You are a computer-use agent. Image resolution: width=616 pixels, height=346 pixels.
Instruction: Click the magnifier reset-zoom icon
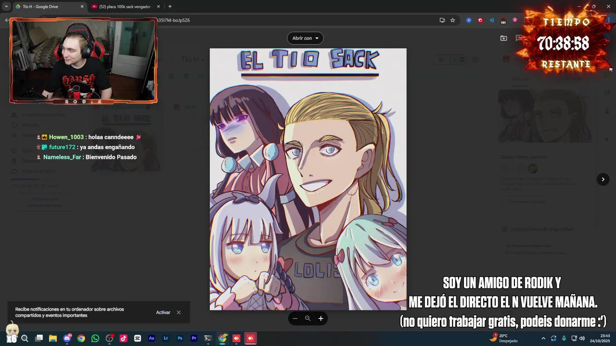308,319
